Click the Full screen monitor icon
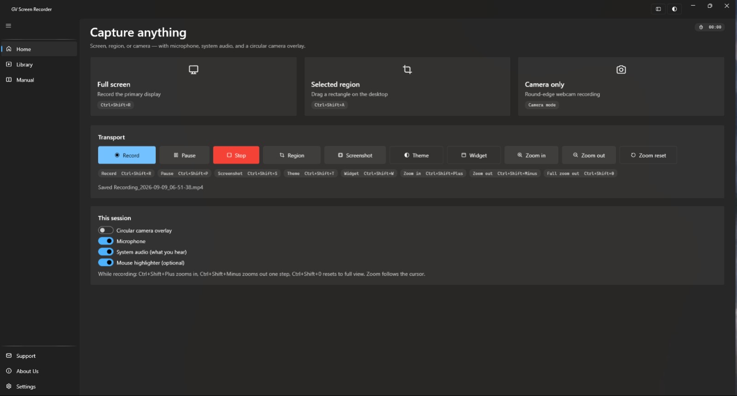This screenshot has width=737, height=396. (x=194, y=70)
